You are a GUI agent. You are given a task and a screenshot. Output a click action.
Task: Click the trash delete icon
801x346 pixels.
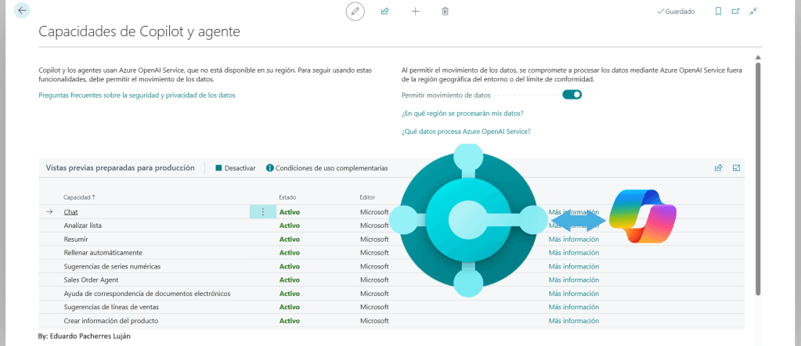click(x=445, y=11)
